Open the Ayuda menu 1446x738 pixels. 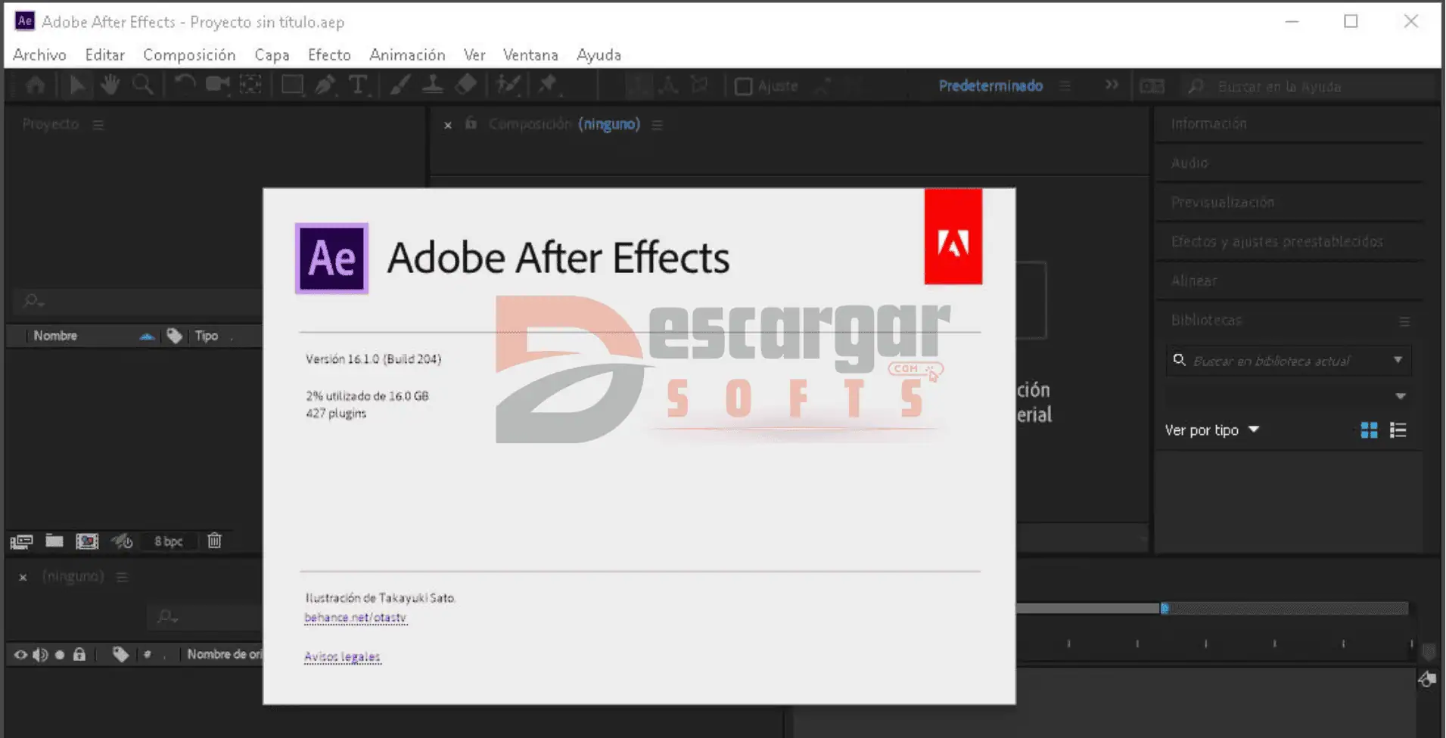coord(599,54)
